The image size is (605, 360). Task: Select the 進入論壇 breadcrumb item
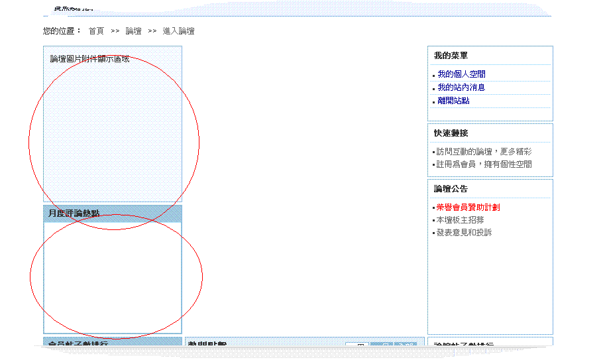coord(178,31)
